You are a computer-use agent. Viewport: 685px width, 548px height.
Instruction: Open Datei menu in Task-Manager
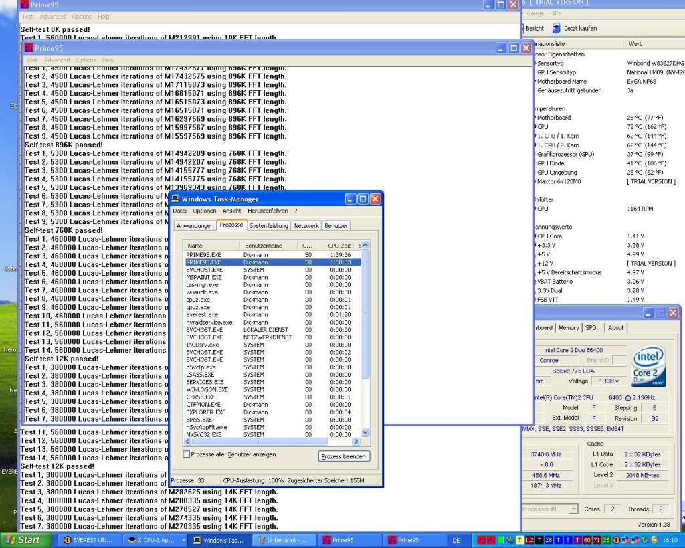(x=179, y=211)
